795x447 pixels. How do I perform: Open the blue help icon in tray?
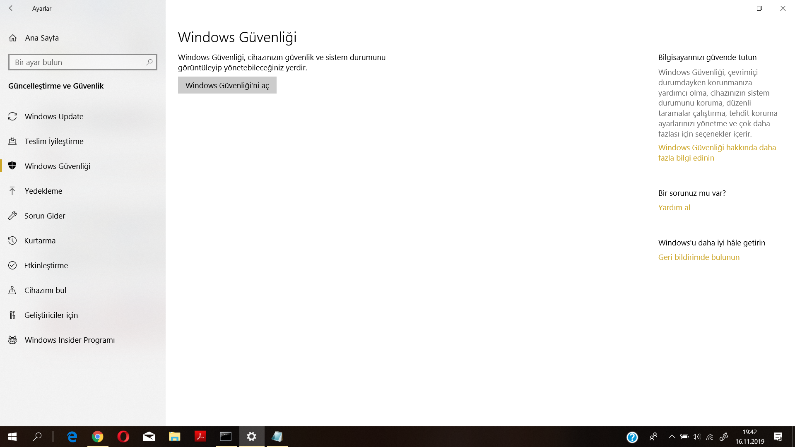[x=632, y=437]
